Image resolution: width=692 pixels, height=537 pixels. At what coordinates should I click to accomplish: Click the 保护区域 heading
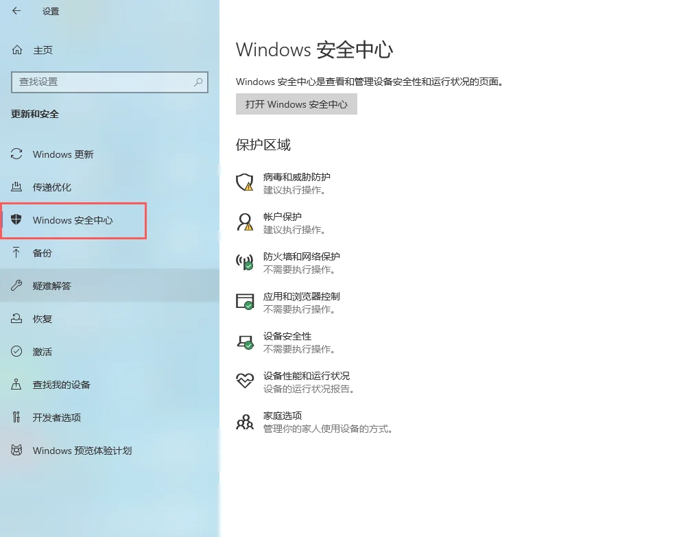(263, 145)
